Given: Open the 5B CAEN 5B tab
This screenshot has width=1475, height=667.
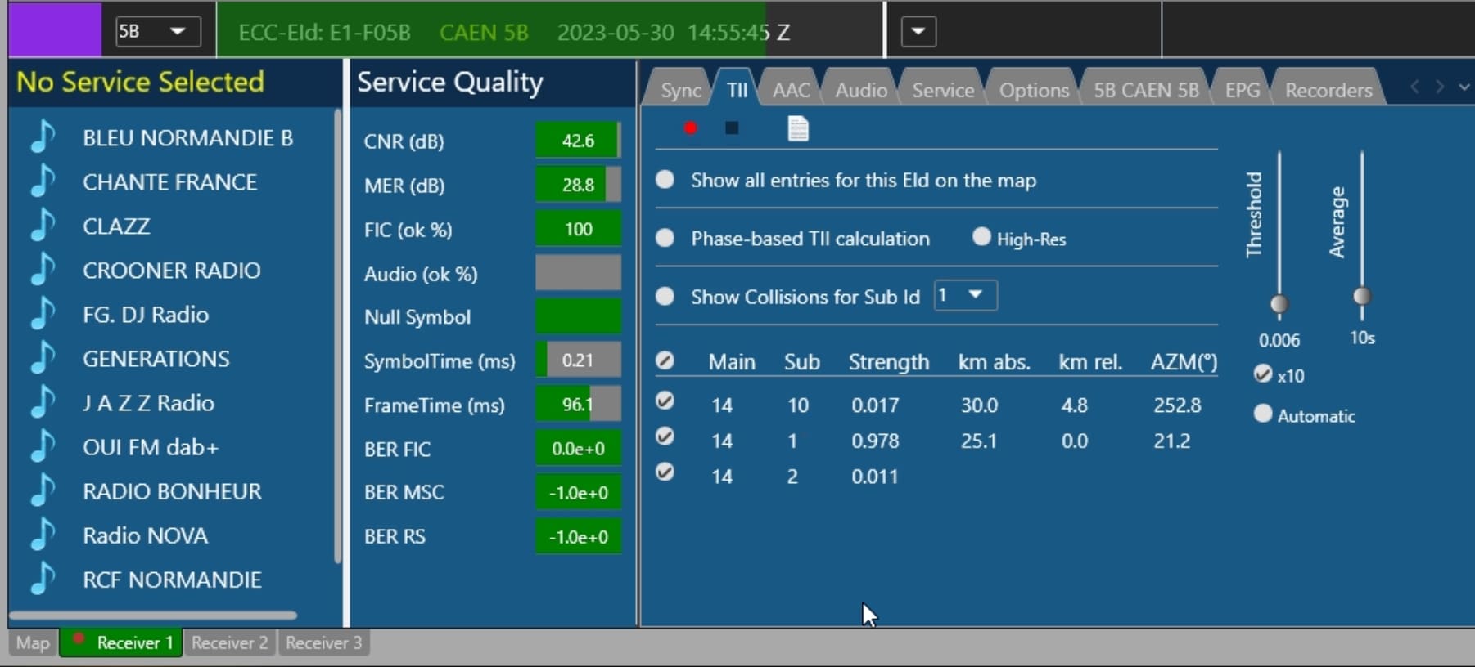Looking at the screenshot, I should pyautogui.click(x=1146, y=90).
